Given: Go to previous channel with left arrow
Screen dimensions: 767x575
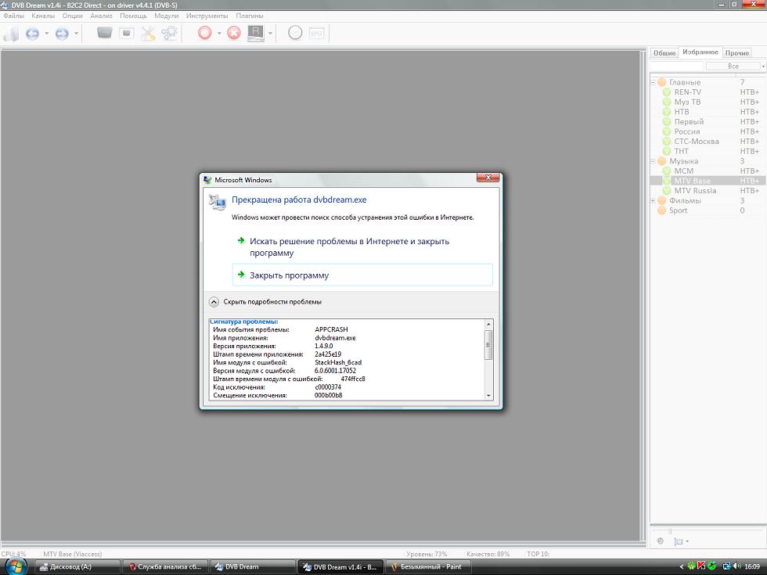Looking at the screenshot, I should (x=32, y=34).
